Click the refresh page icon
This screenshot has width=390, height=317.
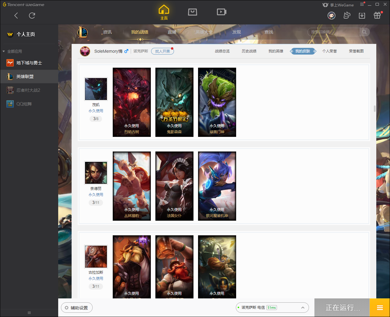(x=32, y=16)
